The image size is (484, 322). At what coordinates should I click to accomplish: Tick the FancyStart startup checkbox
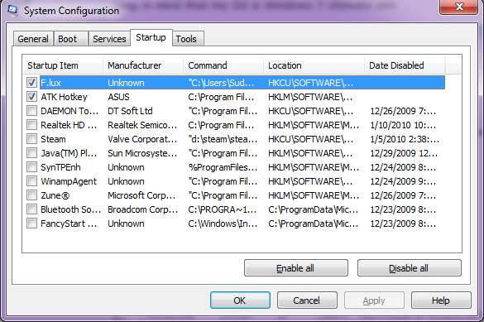(31, 223)
